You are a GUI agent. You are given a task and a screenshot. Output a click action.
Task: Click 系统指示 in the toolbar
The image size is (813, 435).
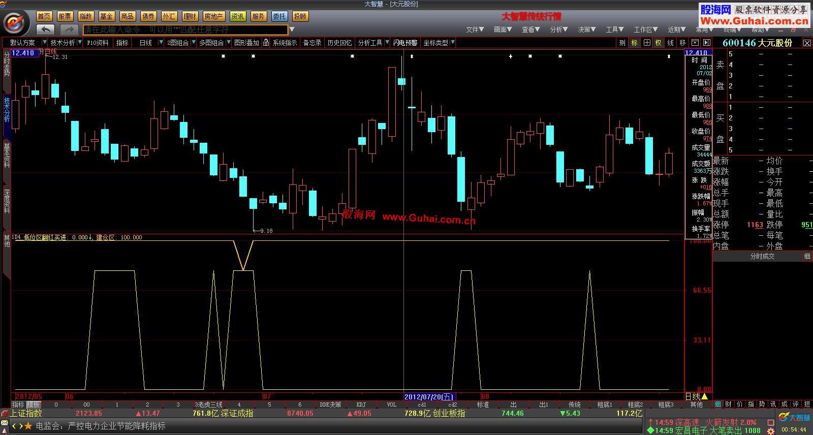(285, 43)
